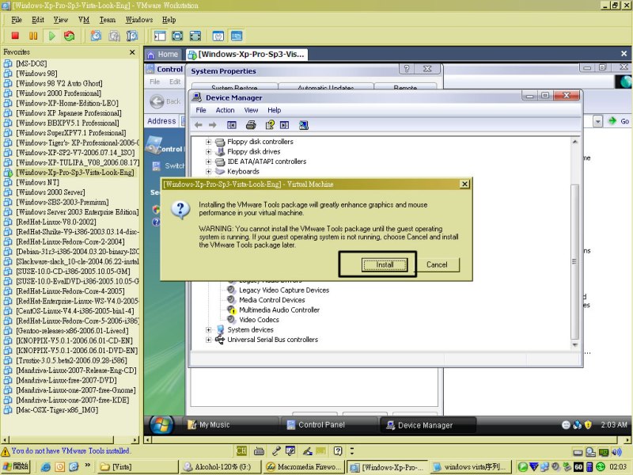This screenshot has width=633, height=475.
Task: Click Device Manager forward arrow
Action: (x=212, y=125)
